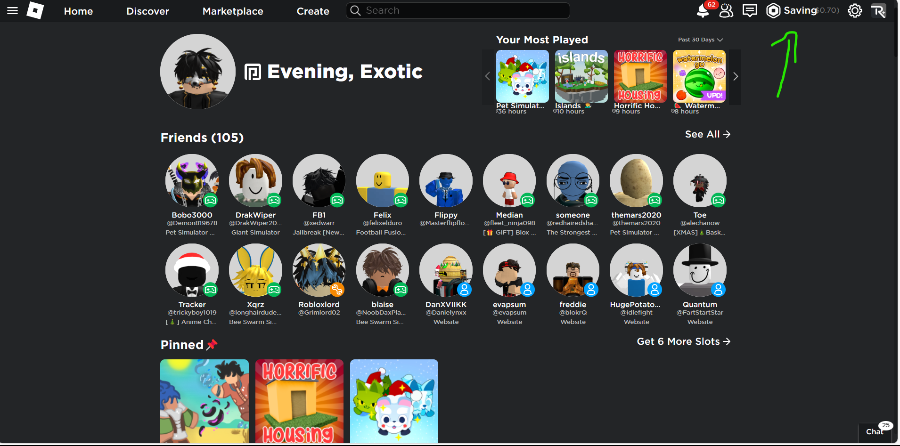Click the text "Giant Simulator" under DrakWiper
Screen dimensions: 900x446
(x=255, y=232)
